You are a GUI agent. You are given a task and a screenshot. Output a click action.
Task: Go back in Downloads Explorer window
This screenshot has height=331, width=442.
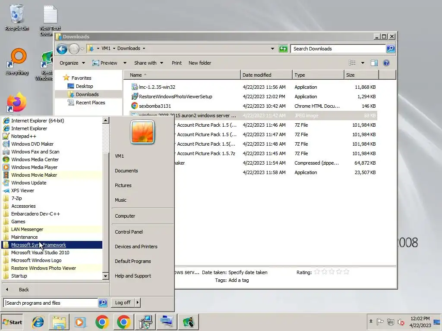[62, 49]
